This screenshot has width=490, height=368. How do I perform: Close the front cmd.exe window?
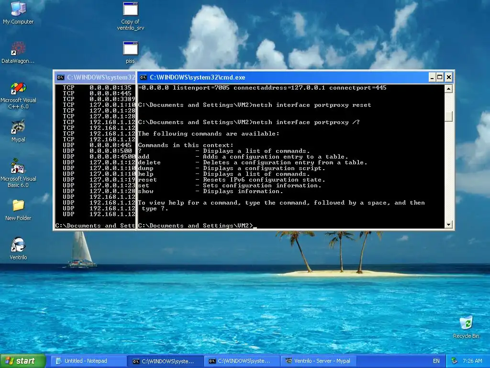click(448, 77)
